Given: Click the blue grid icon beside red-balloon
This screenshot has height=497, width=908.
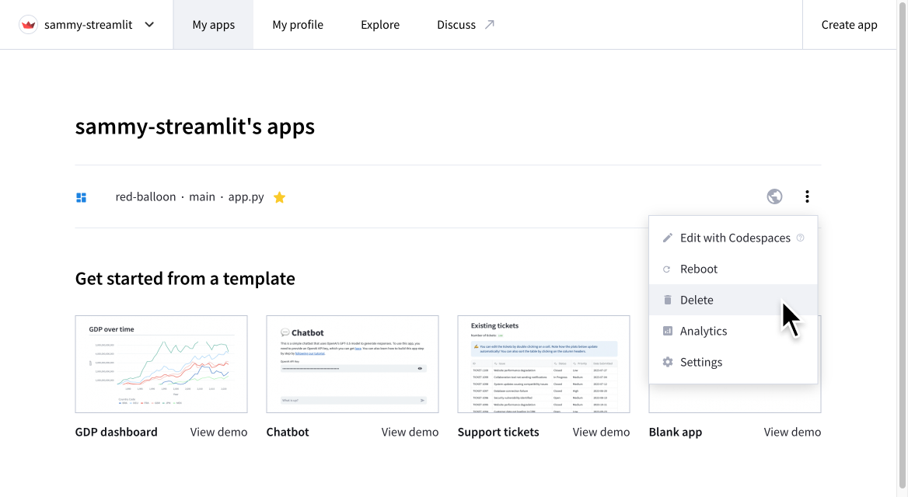Looking at the screenshot, I should tap(81, 196).
